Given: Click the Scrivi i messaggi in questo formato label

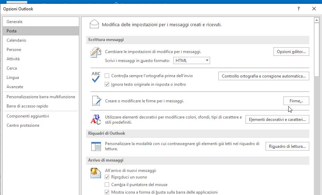Looking at the screenshot, I should click(x=137, y=61).
